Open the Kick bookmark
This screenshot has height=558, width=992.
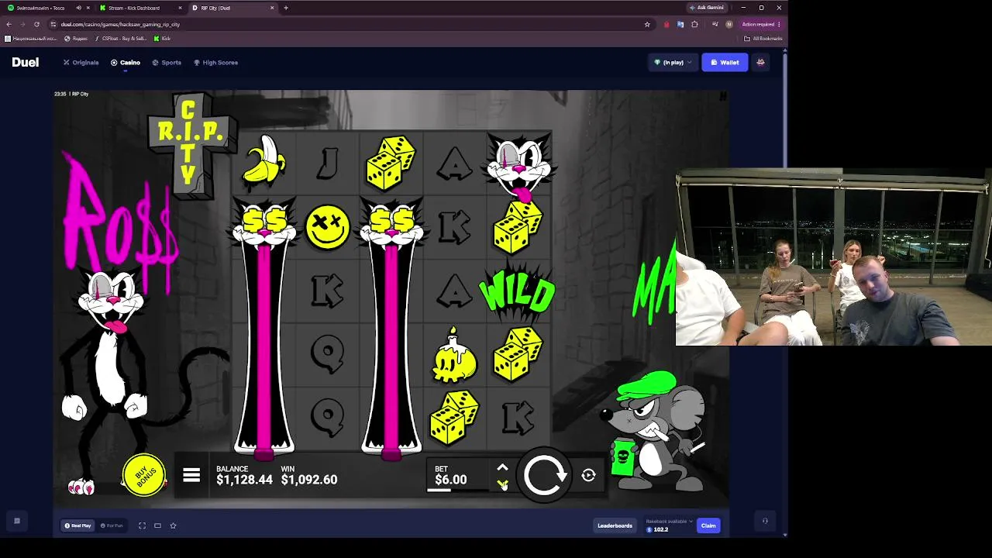[162, 39]
